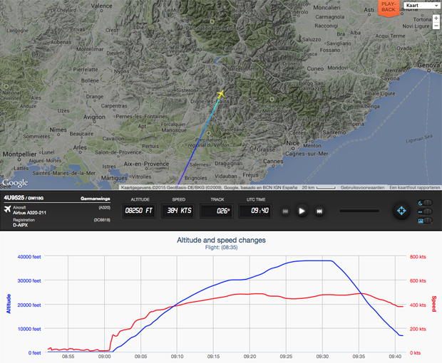Click the 026° track readout
Screen dimensions: 442x363
click(217, 211)
